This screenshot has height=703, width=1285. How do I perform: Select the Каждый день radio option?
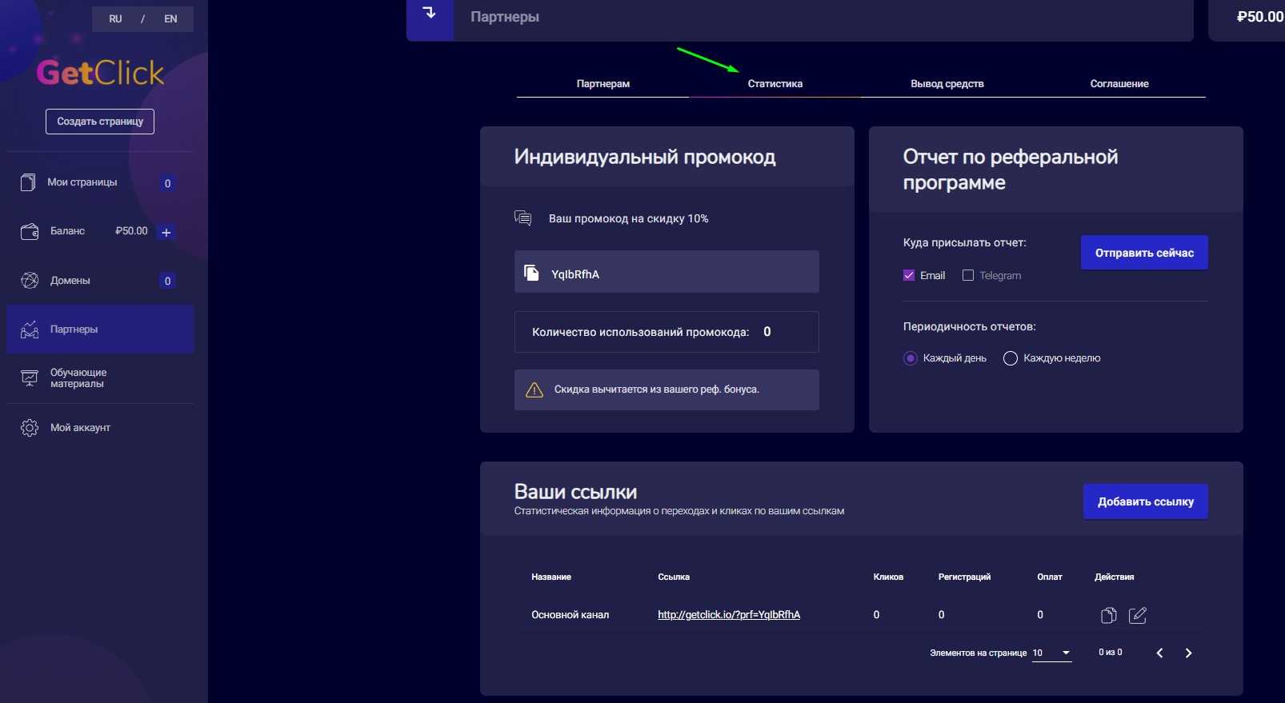pos(911,358)
